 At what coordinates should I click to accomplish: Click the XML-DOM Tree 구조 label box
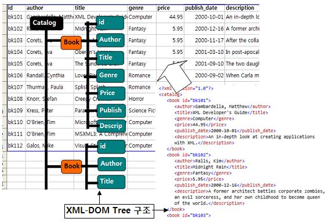click(x=109, y=211)
